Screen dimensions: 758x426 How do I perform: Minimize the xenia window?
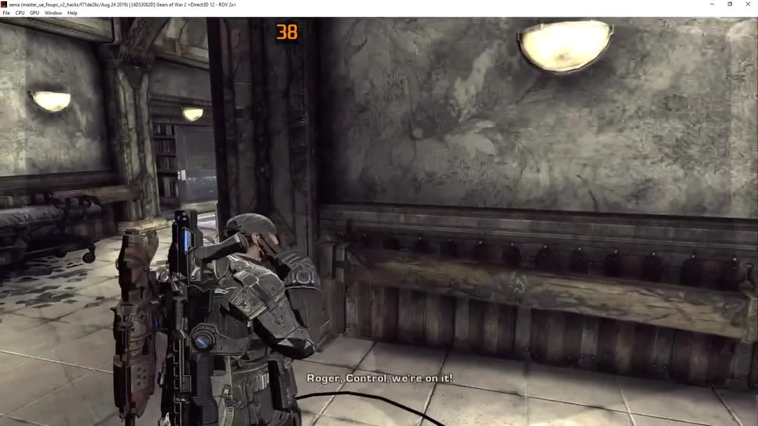click(712, 4)
